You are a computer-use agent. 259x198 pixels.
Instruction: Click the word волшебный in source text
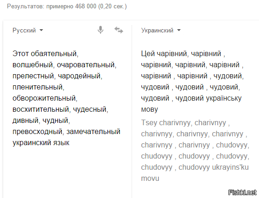pos(33,64)
